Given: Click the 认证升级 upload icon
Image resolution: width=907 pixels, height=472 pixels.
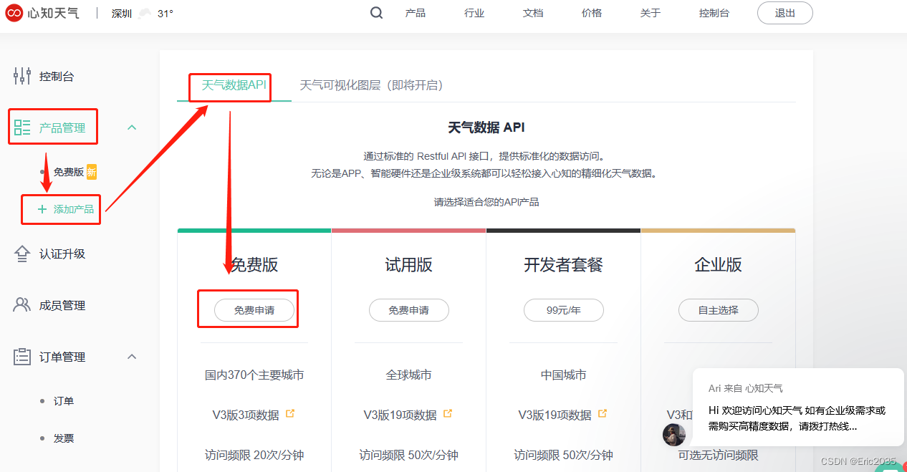Looking at the screenshot, I should pos(22,254).
